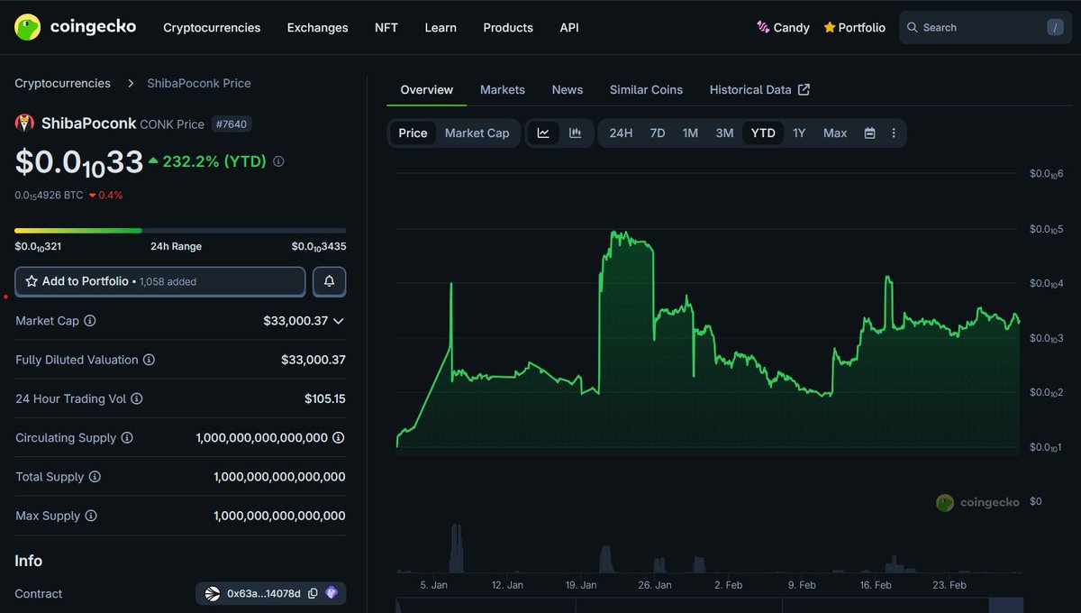Set chart range to 24H
This screenshot has height=613, width=1081.
(x=621, y=133)
